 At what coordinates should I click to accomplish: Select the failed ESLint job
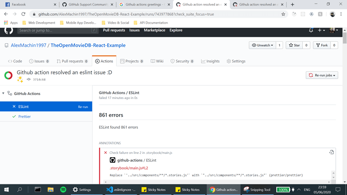pyautogui.click(x=46, y=107)
